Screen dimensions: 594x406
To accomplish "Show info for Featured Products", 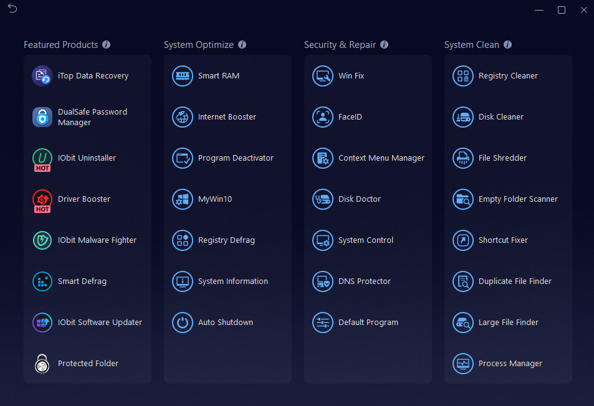I will [x=107, y=45].
